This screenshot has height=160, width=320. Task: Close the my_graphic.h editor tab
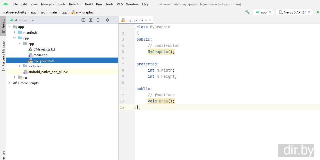click(150, 20)
